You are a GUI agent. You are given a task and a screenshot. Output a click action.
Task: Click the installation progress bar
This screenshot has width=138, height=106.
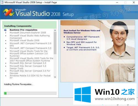[30, 93]
